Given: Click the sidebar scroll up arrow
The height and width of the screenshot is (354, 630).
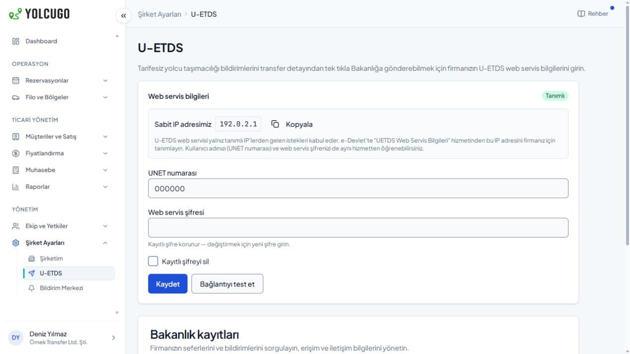Looking at the screenshot, I should (117, 36).
